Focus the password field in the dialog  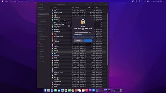83,37
